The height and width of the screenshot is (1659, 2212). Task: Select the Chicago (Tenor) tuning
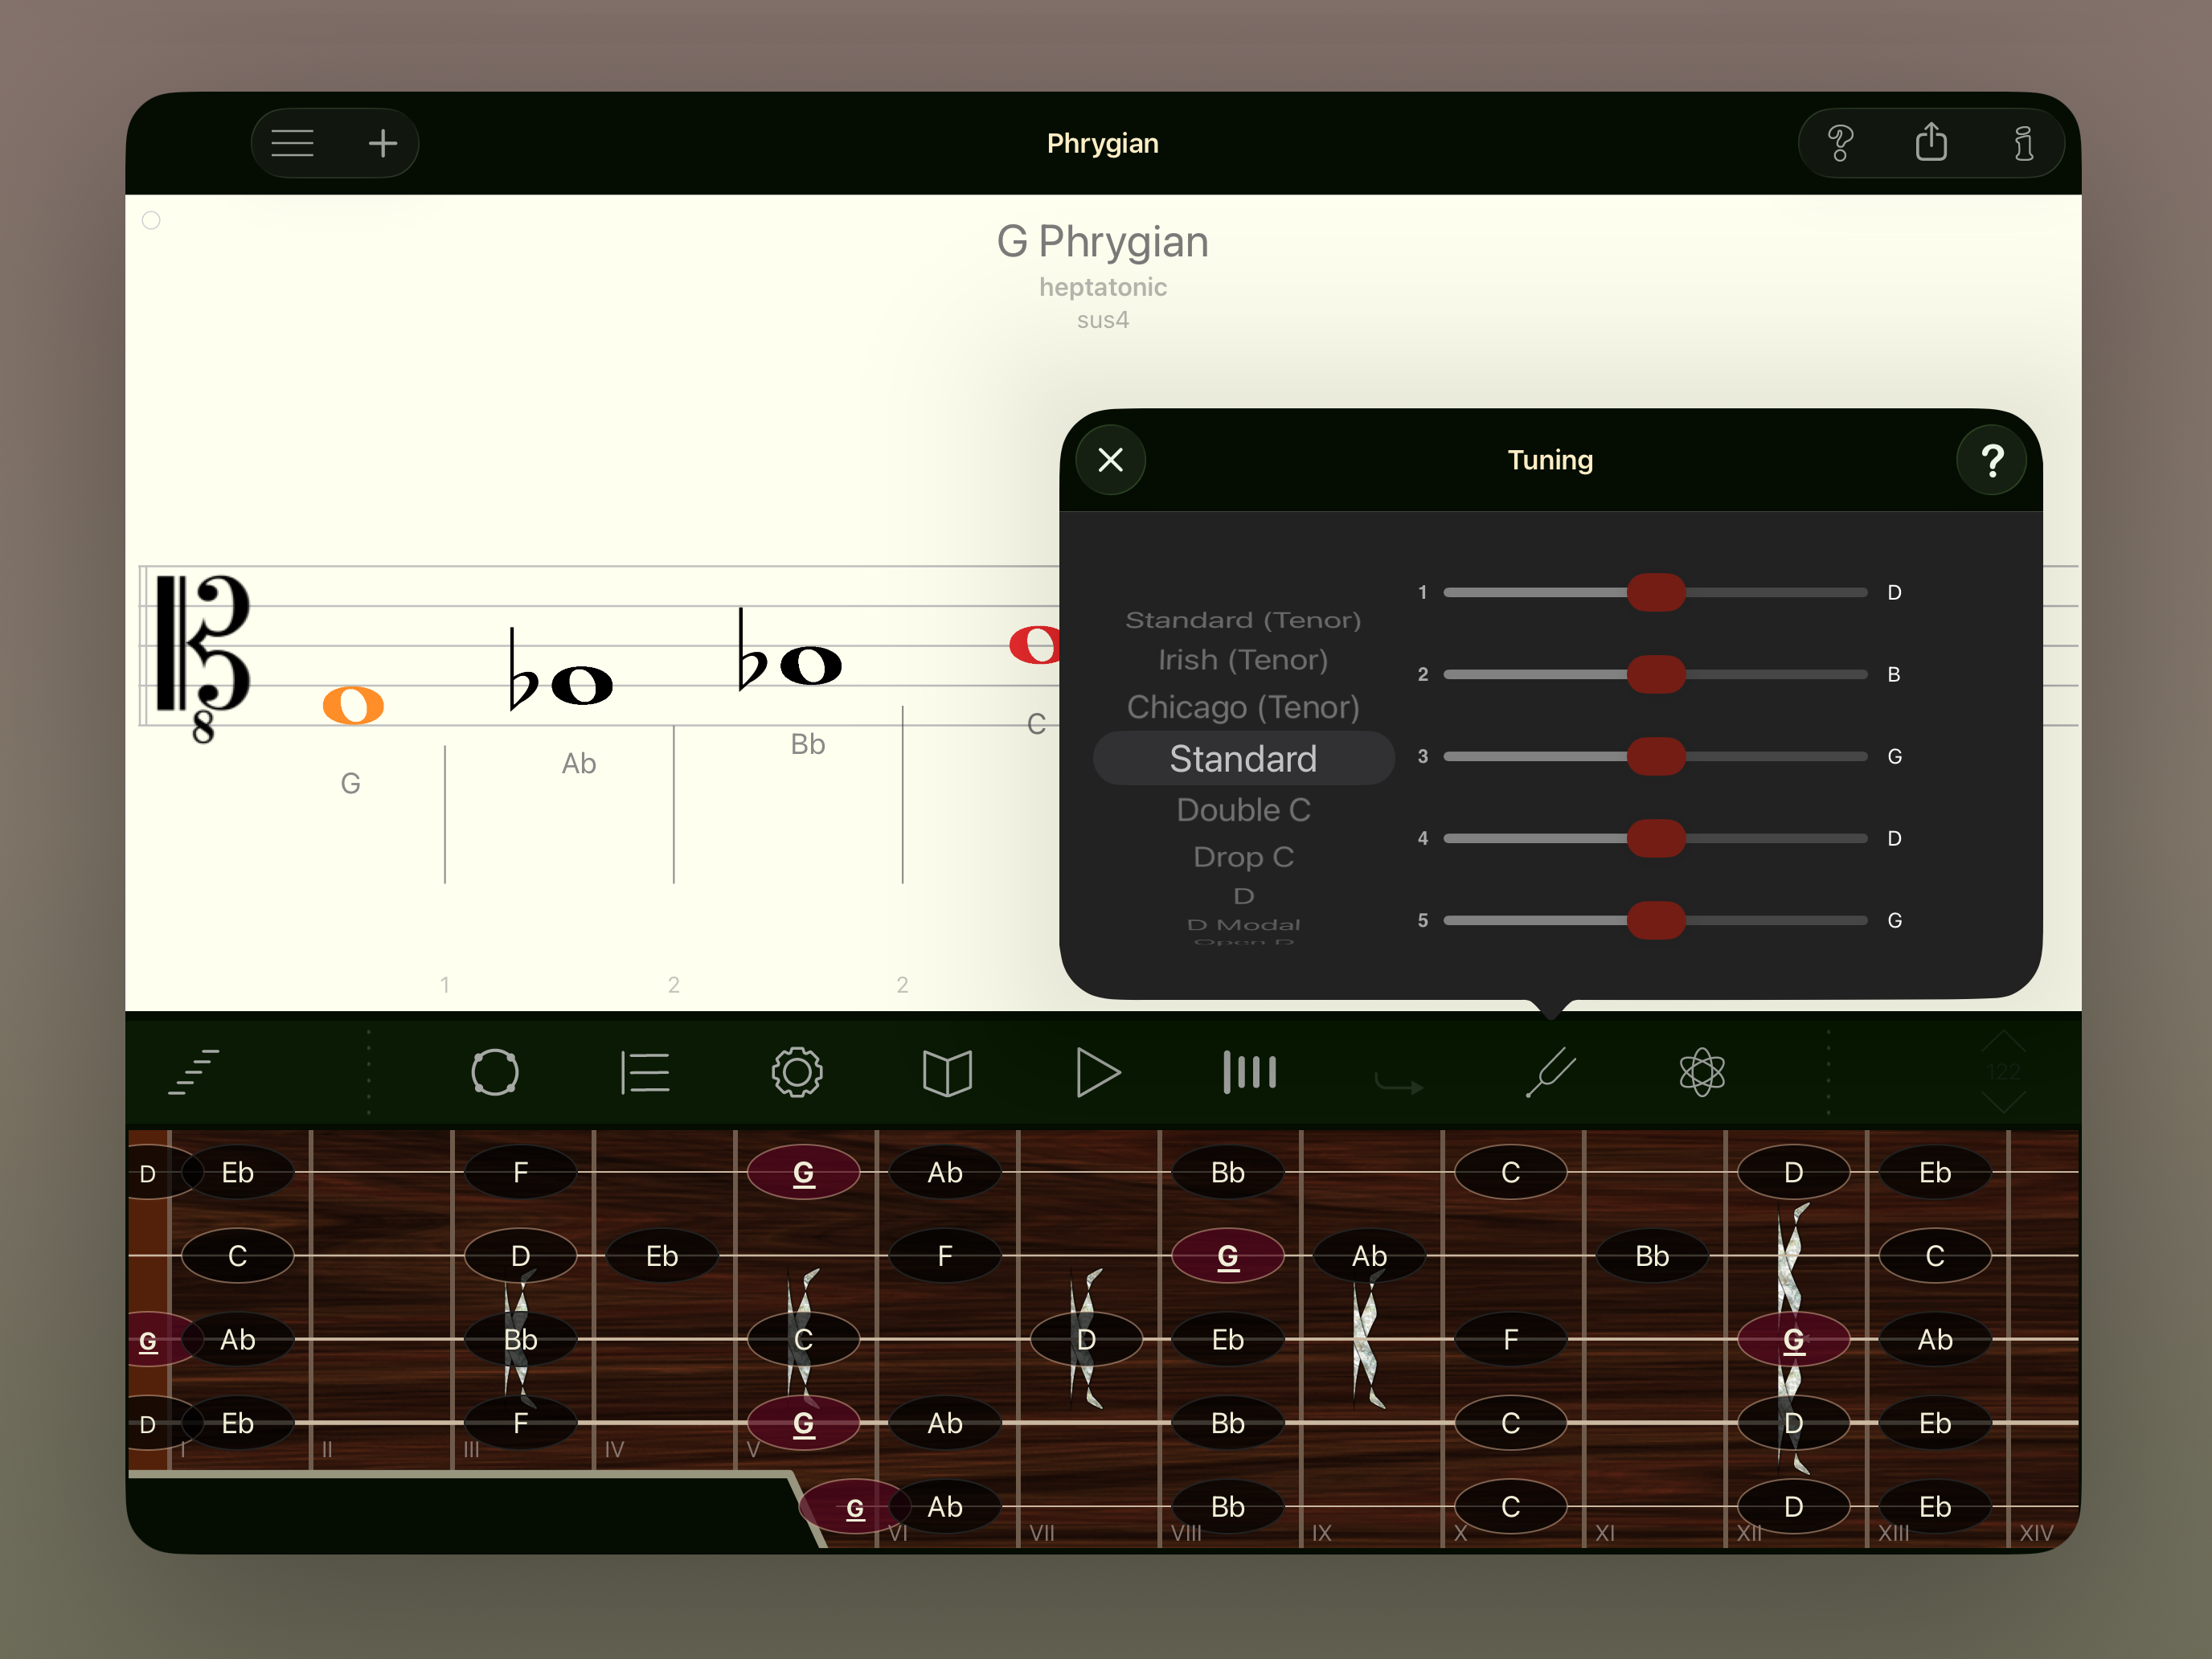(x=1243, y=707)
